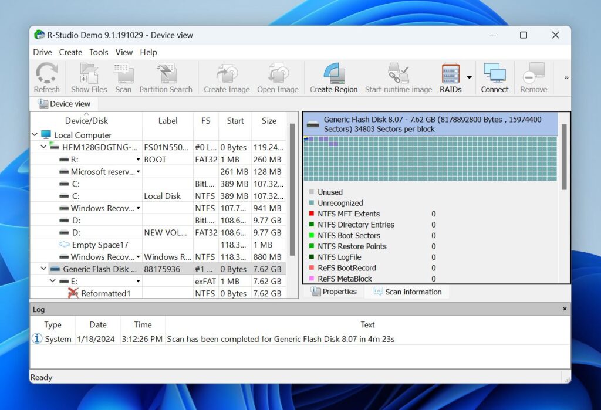Select the Scan icon in the toolbar
Screen dimensions: 601x410
(x=123, y=73)
